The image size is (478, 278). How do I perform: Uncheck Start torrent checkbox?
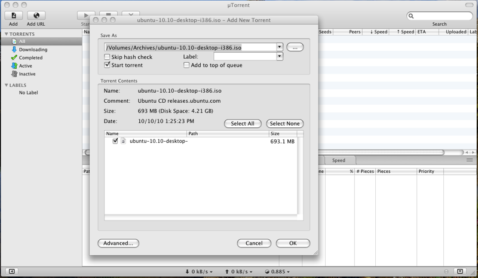107,65
